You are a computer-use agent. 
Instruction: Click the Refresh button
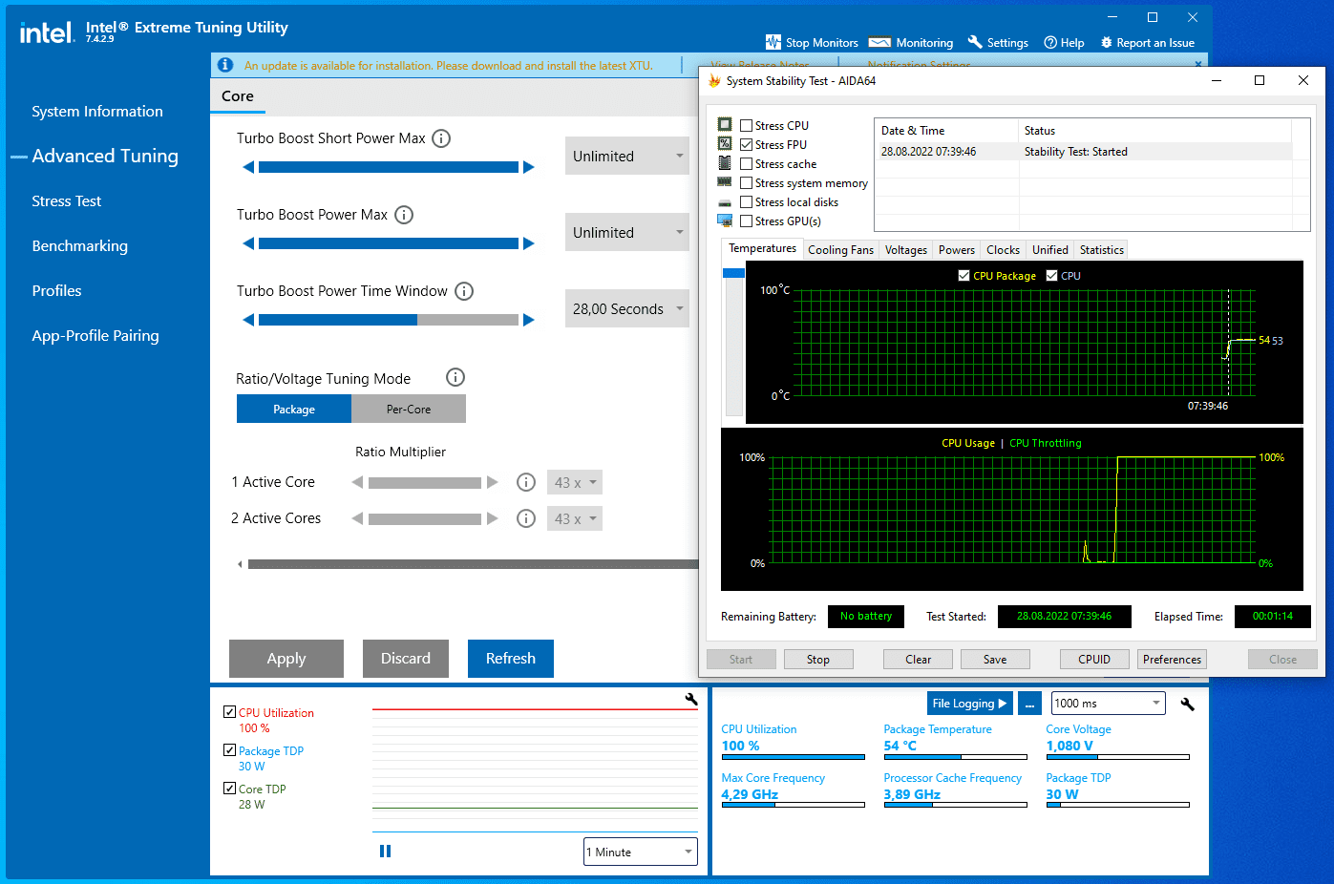(x=511, y=659)
